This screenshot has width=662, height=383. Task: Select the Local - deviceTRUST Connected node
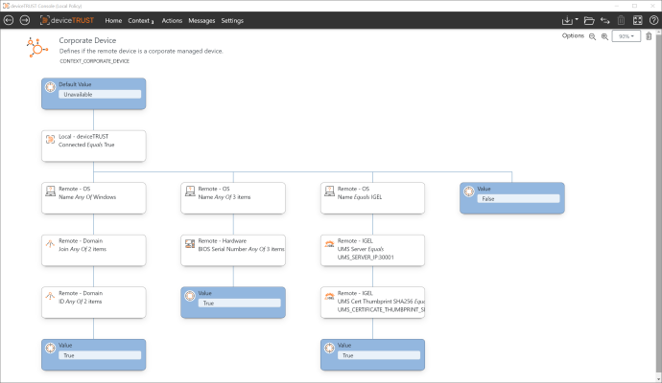click(x=94, y=146)
